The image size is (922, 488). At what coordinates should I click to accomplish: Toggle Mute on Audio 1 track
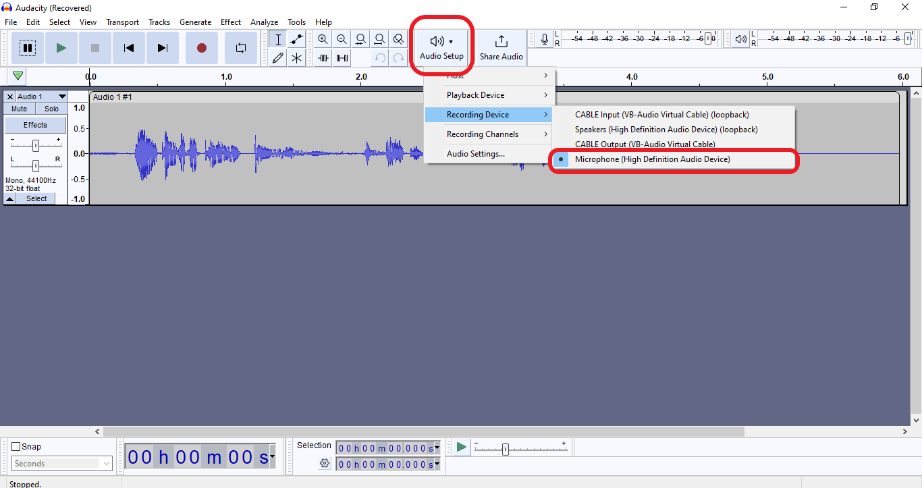pyautogui.click(x=20, y=109)
